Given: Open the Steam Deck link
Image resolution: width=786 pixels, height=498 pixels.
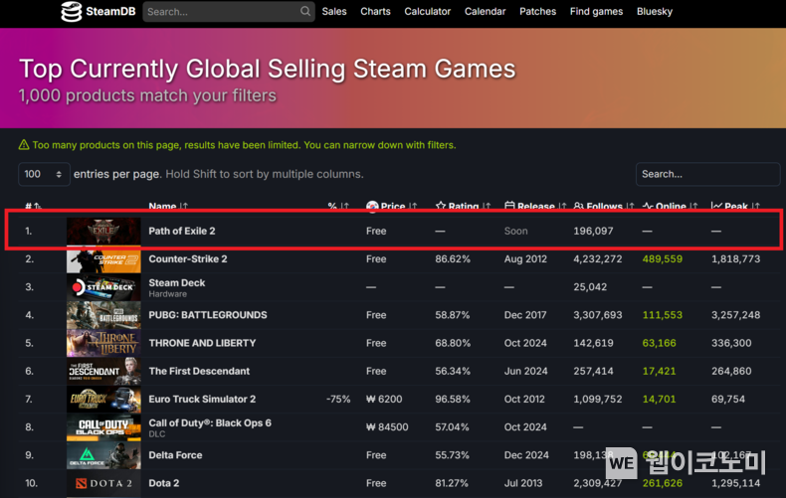Looking at the screenshot, I should [177, 282].
